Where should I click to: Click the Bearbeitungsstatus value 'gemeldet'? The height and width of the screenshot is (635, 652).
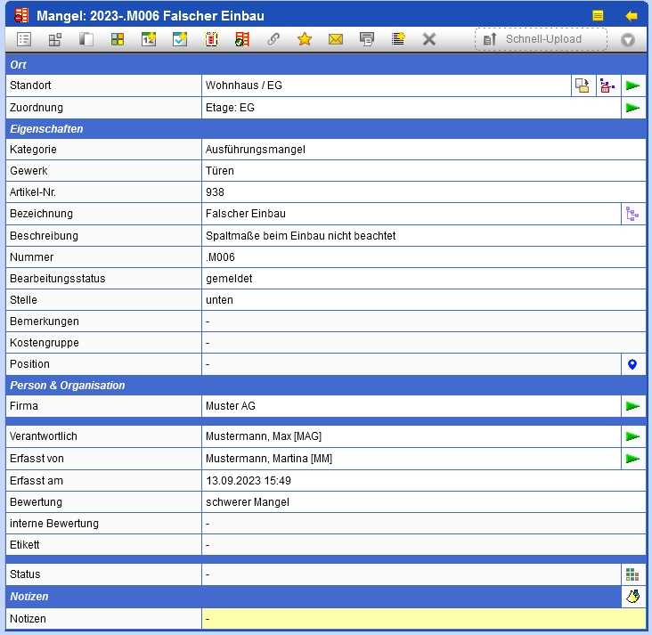pos(229,279)
